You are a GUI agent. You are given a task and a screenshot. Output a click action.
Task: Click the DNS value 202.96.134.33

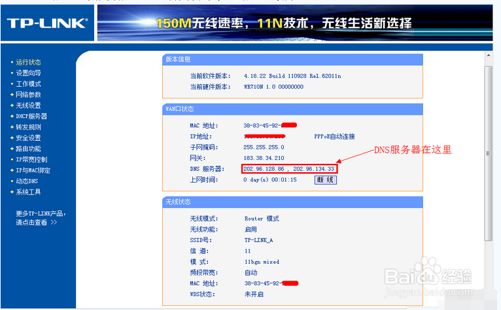314,169
